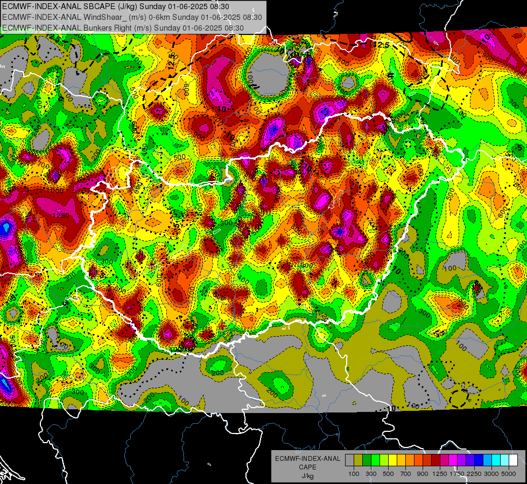Choose the orange legend swatch above 700

point(410,460)
